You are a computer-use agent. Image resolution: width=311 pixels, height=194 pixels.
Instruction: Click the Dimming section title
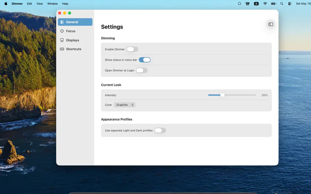tap(108, 38)
